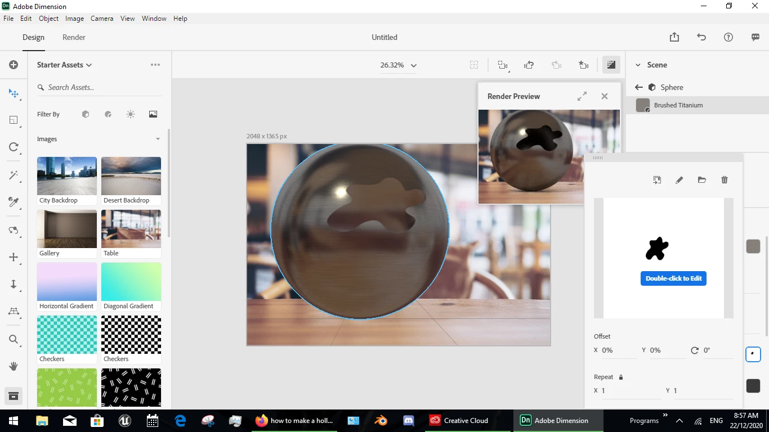Click the Sphere label in Scene panel
Screen dimensions: 769x432
point(672,87)
